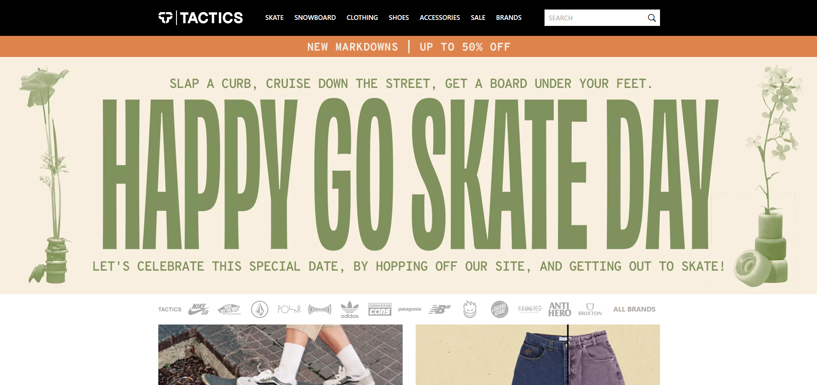Open the Anti Hero brand logo
The width and height of the screenshot is (817, 385).
point(560,309)
